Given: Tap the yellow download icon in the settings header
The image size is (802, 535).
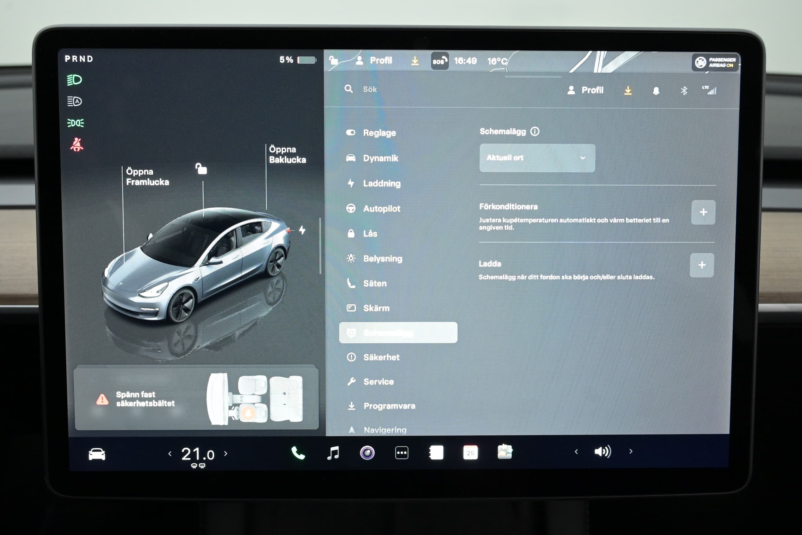Looking at the screenshot, I should point(628,90).
